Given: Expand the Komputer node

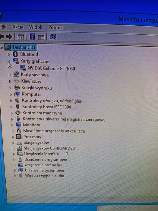Looking at the screenshot, I should [11, 94].
